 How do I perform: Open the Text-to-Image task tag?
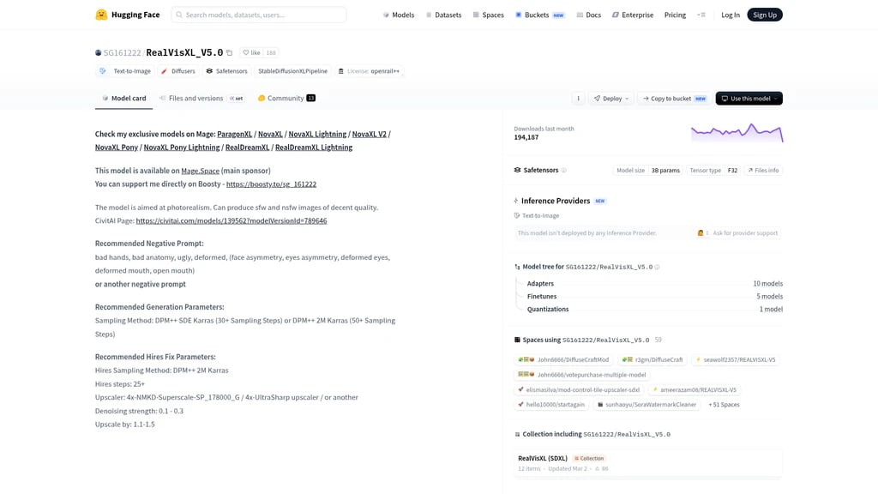click(x=126, y=71)
